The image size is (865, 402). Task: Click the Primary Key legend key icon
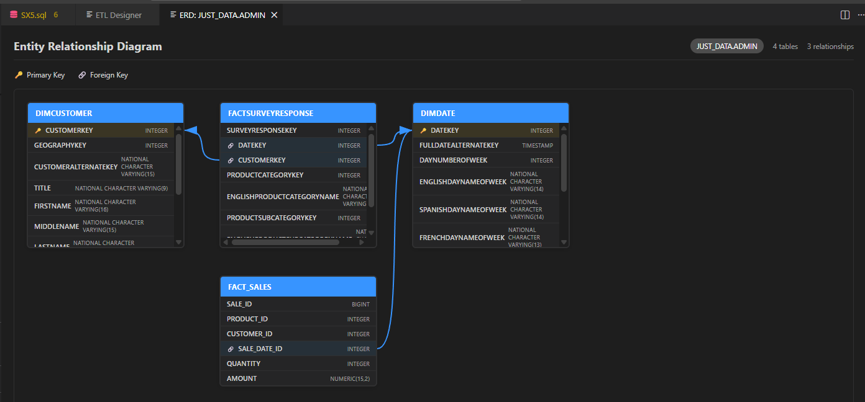[19, 75]
